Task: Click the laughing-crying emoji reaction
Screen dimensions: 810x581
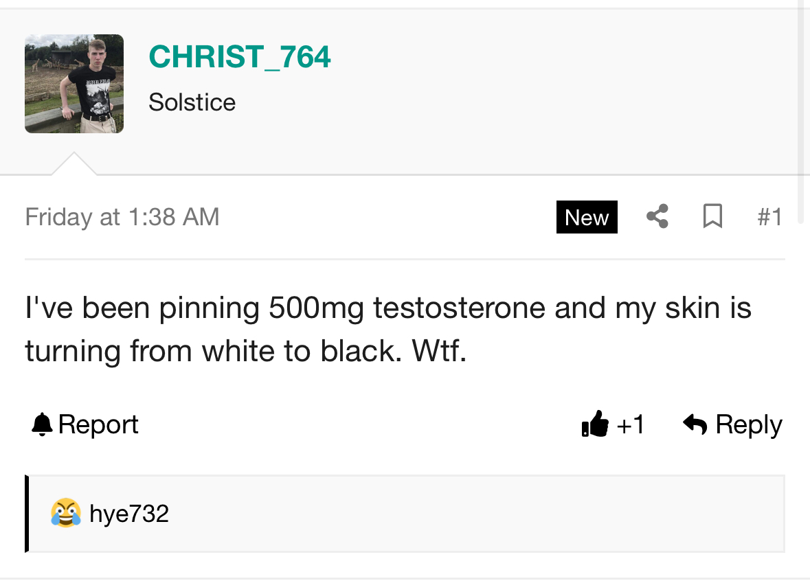Action: coord(65,513)
